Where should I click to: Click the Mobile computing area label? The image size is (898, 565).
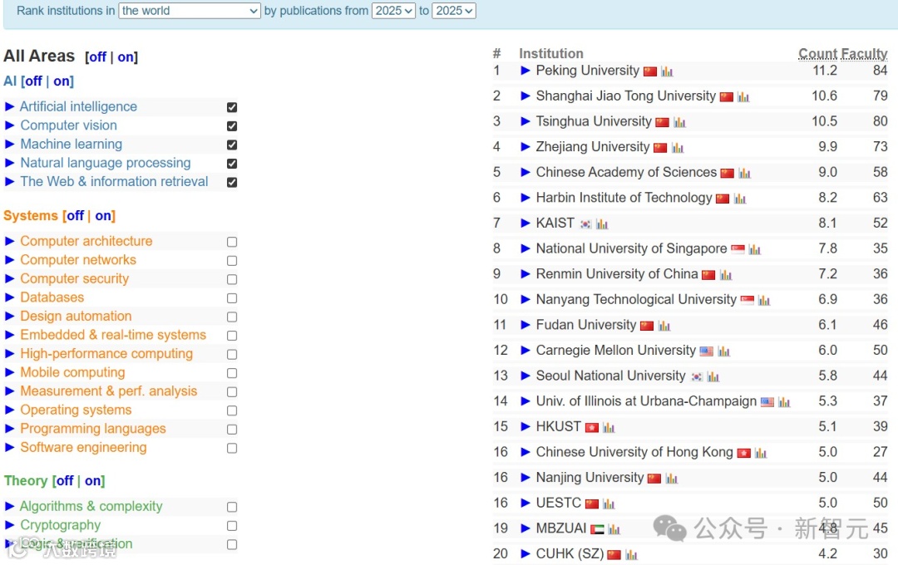click(72, 373)
